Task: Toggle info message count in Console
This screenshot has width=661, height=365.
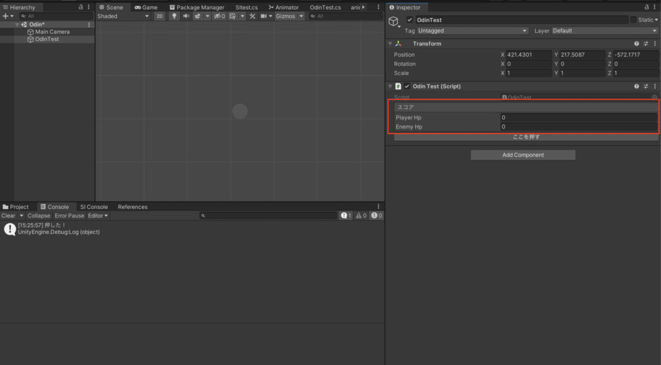Action: [x=346, y=215]
